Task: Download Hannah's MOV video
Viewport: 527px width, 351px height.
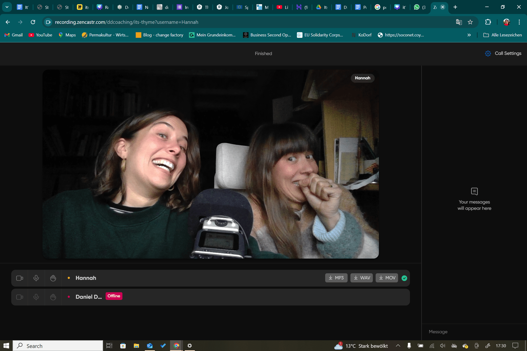Action: [387, 278]
